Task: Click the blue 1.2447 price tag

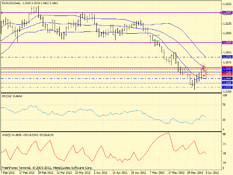Action: [x=227, y=78]
